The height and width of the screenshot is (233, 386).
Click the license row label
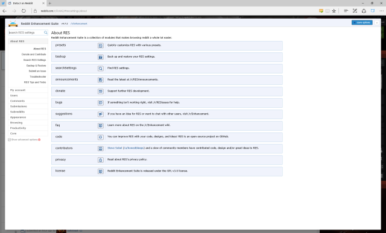[60, 170]
